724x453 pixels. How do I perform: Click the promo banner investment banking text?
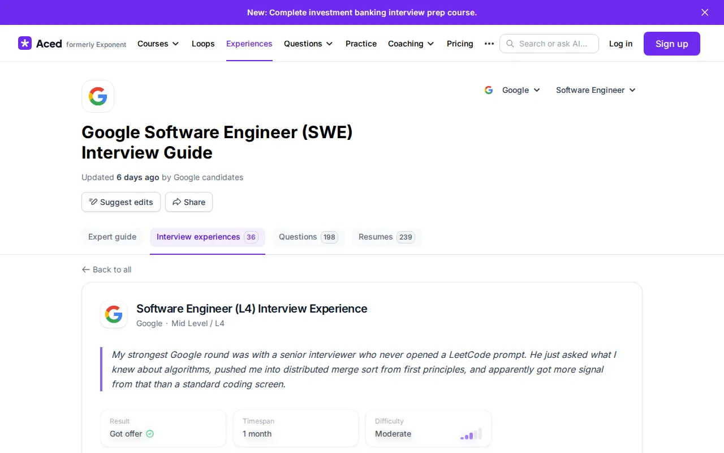tap(362, 12)
